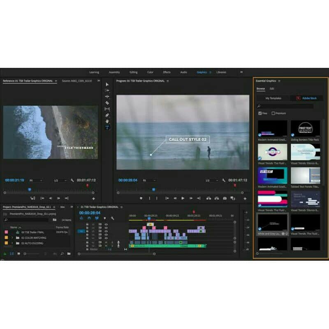The height and width of the screenshot is (329, 329).
Task: Click the My Templates button
Action: [273, 98]
